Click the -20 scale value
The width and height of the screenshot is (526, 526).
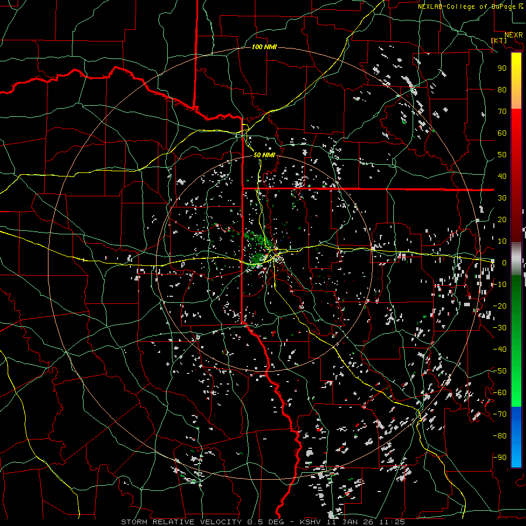tap(500, 306)
